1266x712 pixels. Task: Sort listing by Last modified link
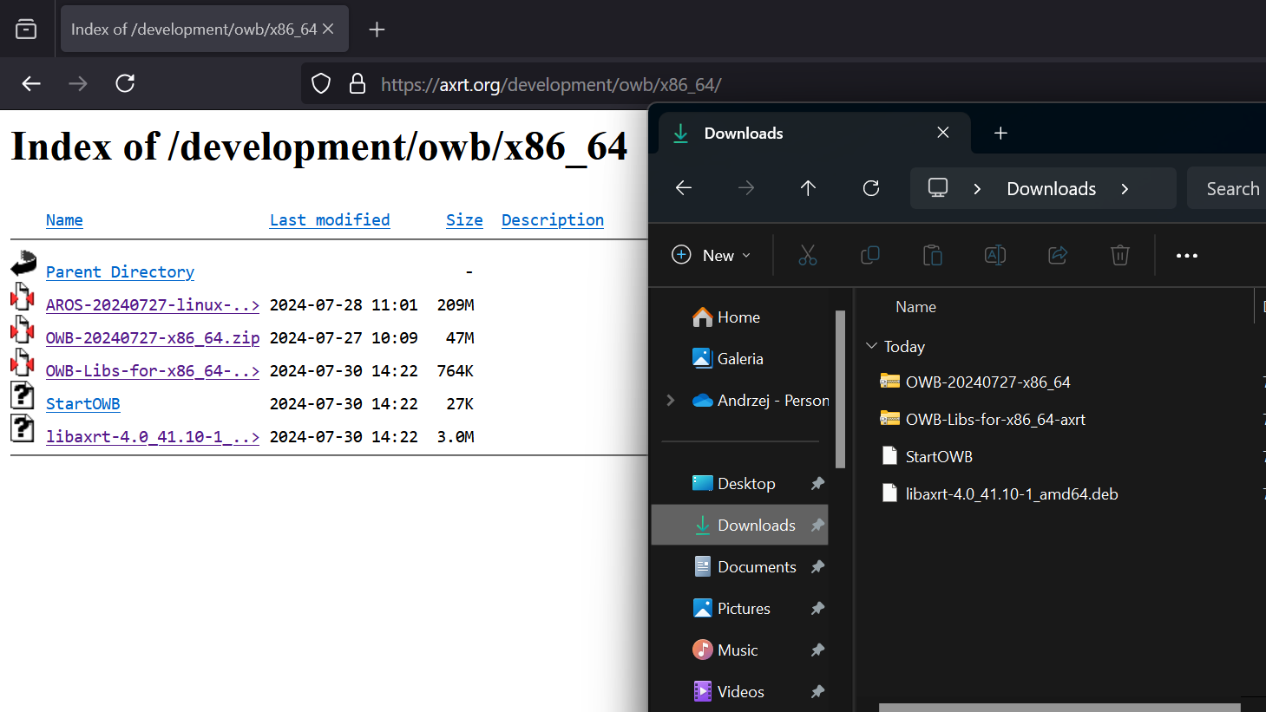click(x=330, y=220)
